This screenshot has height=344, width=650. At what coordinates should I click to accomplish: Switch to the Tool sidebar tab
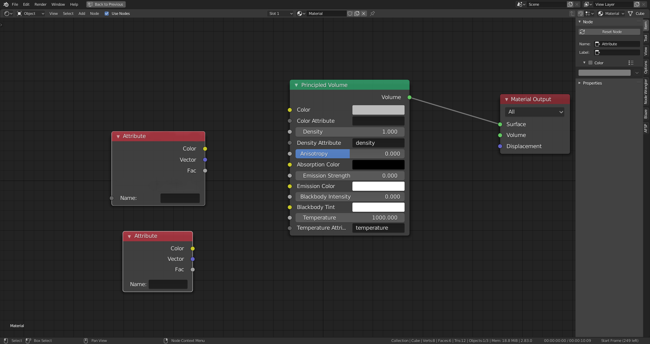[646, 38]
